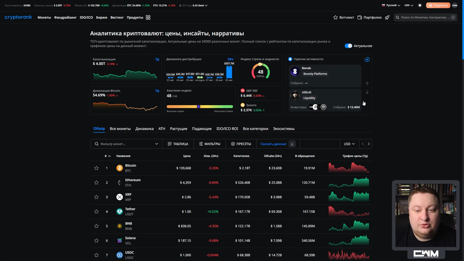Screen dimensions: 464x261
Task: Click the BNB coin logo
Action: (119, 226)
